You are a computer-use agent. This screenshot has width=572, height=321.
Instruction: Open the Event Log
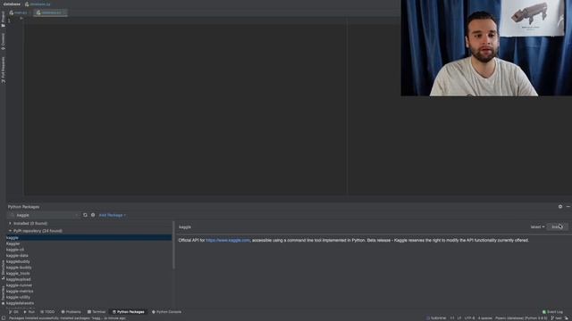(x=552, y=312)
